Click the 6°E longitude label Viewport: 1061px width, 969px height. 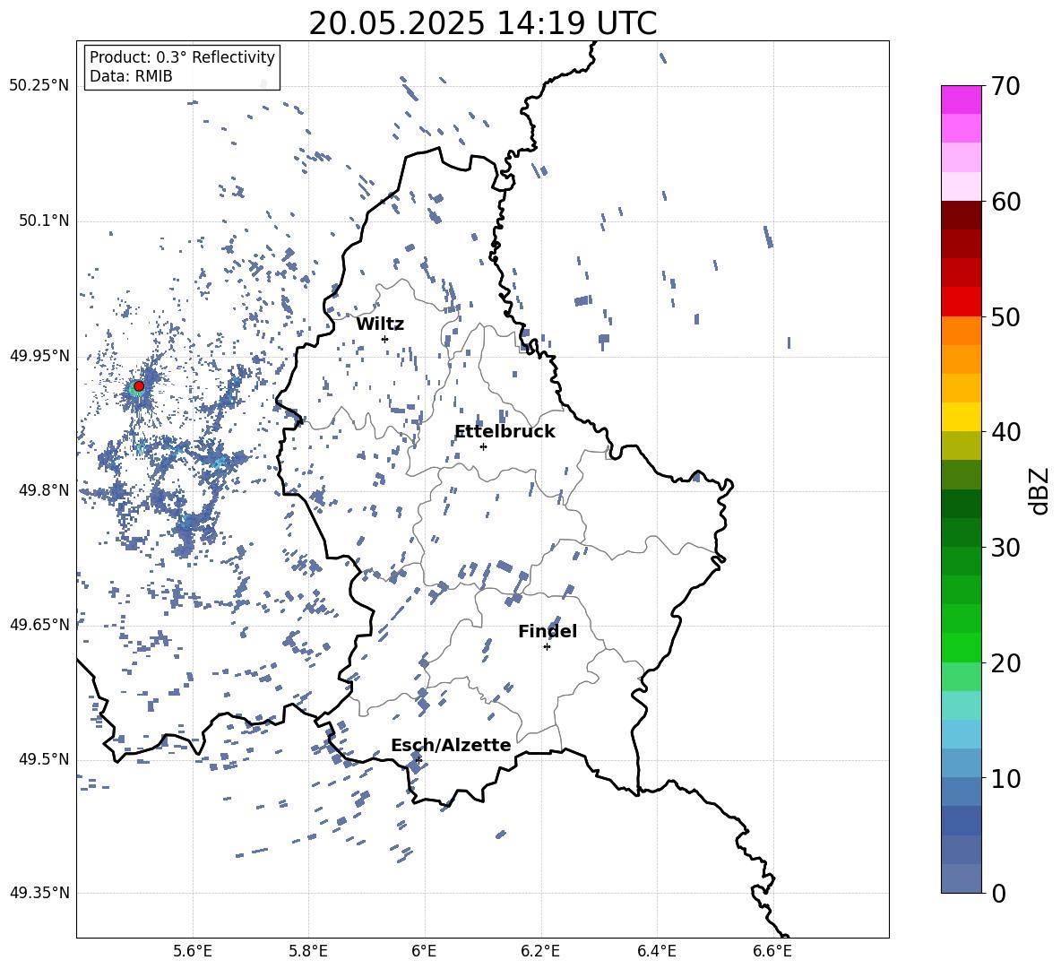coord(424,952)
